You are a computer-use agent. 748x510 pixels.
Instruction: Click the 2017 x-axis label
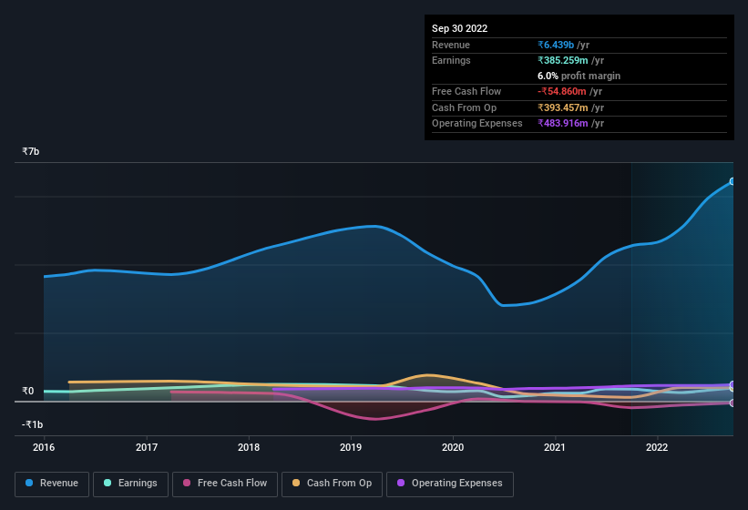[147, 447]
